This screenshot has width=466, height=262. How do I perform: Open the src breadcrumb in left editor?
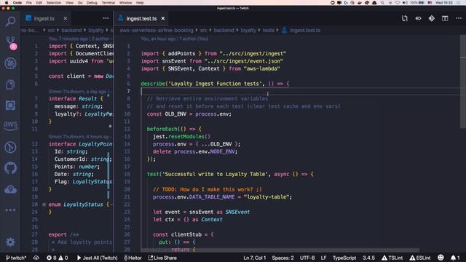(51, 31)
